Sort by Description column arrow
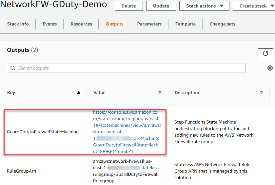The width and height of the screenshot is (275, 185). (x=262, y=92)
